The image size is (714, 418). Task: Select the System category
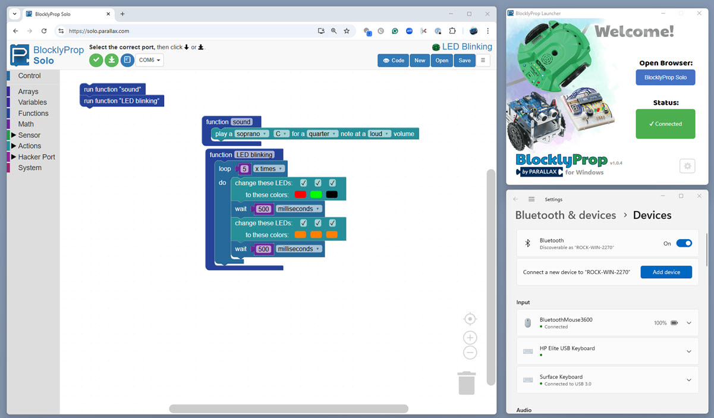pyautogui.click(x=30, y=168)
